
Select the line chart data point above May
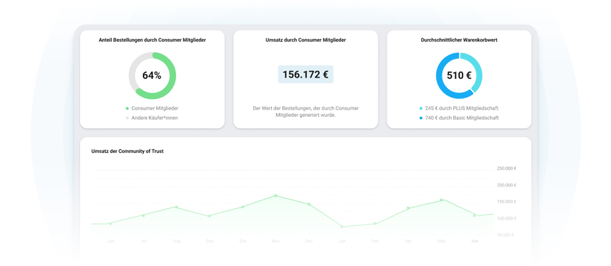point(441,200)
